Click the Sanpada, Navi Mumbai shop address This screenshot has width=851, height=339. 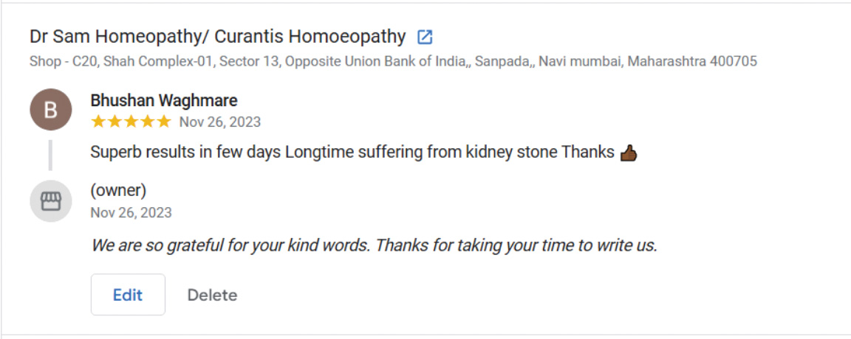(393, 61)
